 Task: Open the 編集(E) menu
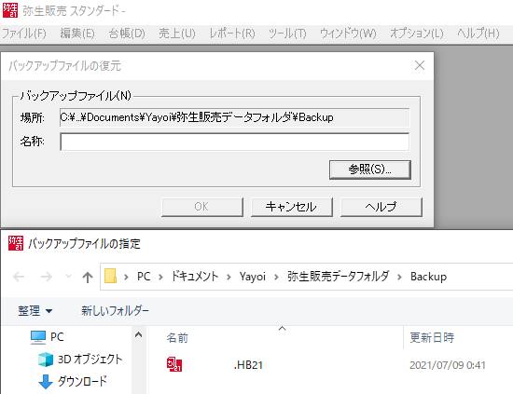click(x=77, y=34)
